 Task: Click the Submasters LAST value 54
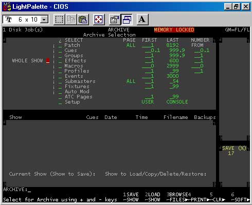tap(174, 81)
